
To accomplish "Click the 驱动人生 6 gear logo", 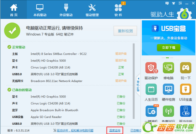I will [184, 14].
